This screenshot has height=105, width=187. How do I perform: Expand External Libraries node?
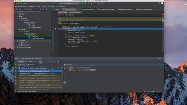point(15,47)
